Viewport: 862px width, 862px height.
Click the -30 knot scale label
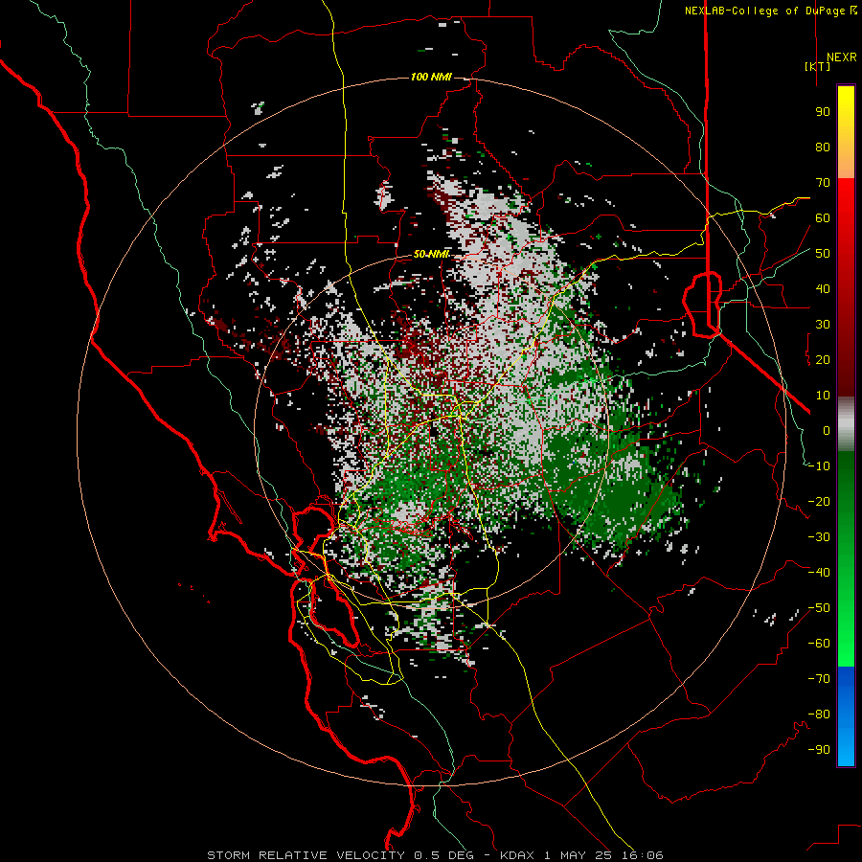click(x=819, y=537)
